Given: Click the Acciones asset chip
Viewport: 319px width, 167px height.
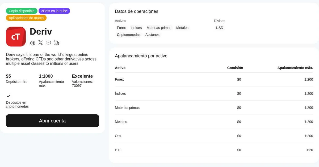Looking at the screenshot, I should point(152,35).
